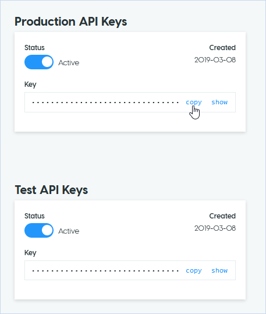Select the Production API Keys heading
Screen dimensions: 266x314
tap(71, 22)
